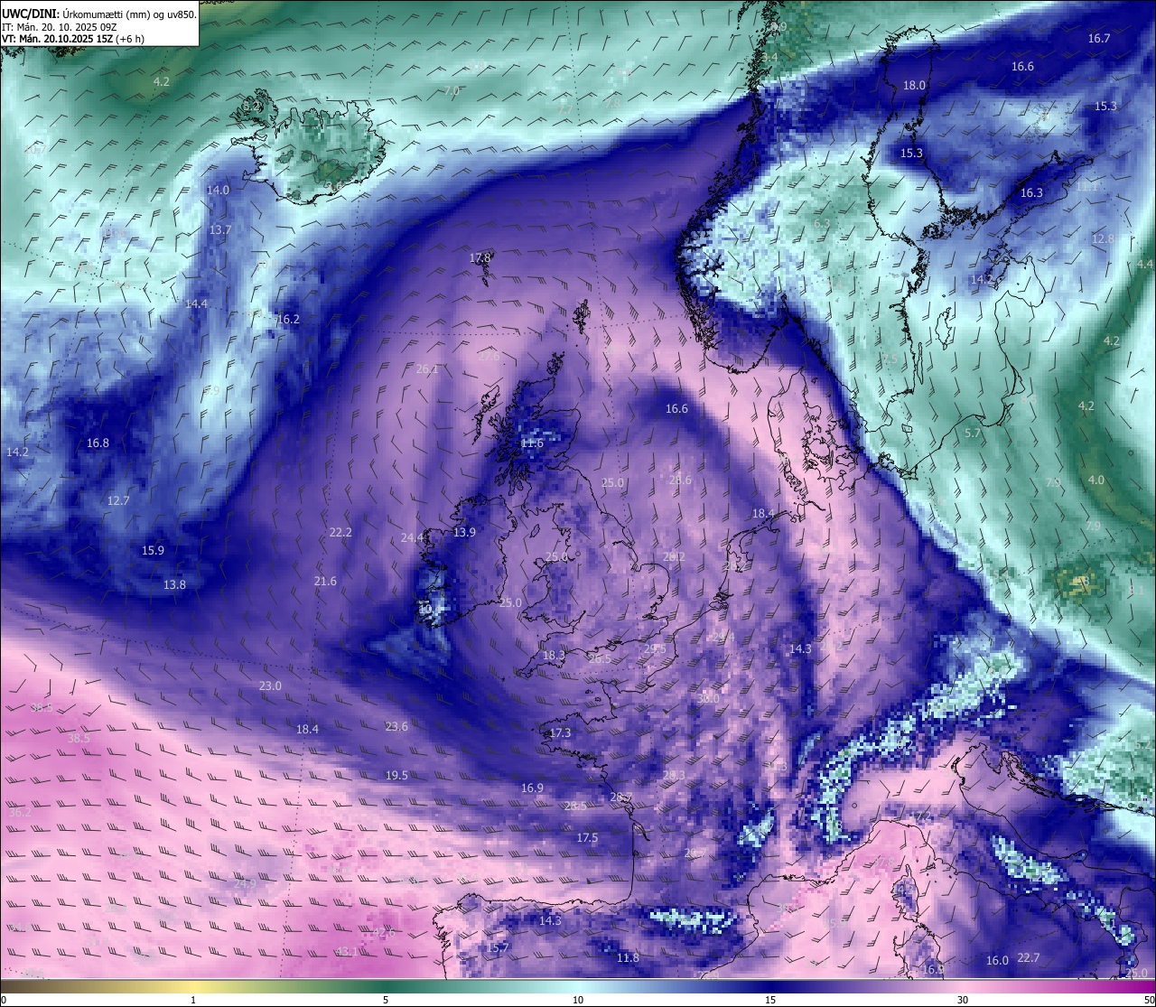Click the 22.2 value on the map
The image size is (1156, 1007).
click(340, 532)
